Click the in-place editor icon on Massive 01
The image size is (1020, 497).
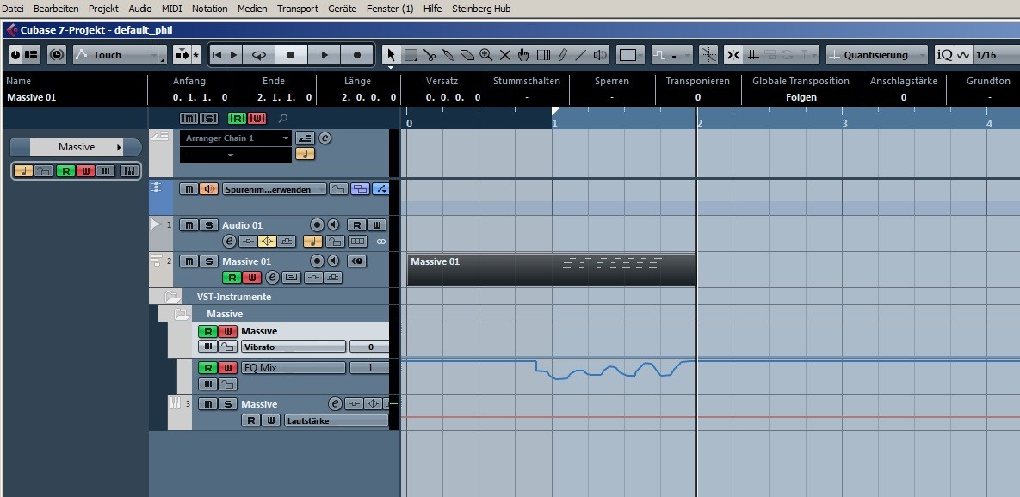click(292, 278)
